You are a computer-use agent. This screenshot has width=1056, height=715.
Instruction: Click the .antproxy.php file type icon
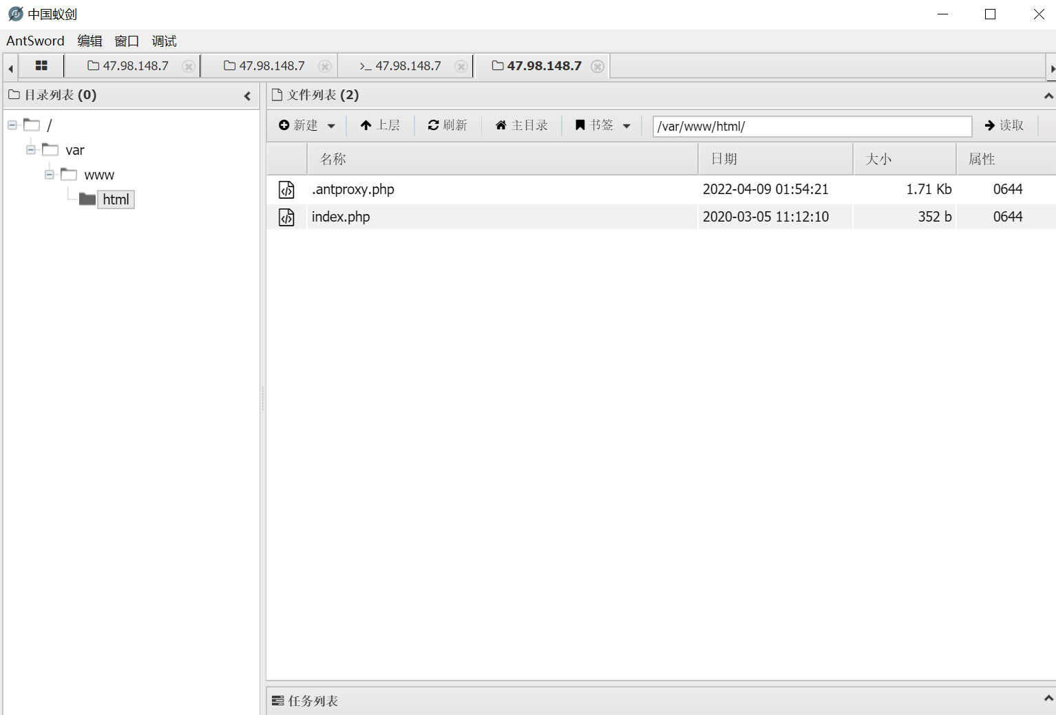(x=286, y=189)
